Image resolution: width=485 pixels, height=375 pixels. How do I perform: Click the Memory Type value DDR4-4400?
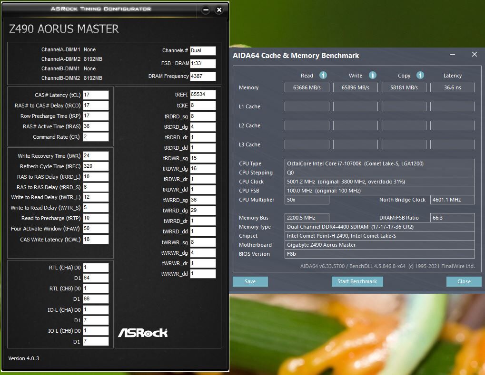[x=379, y=227]
